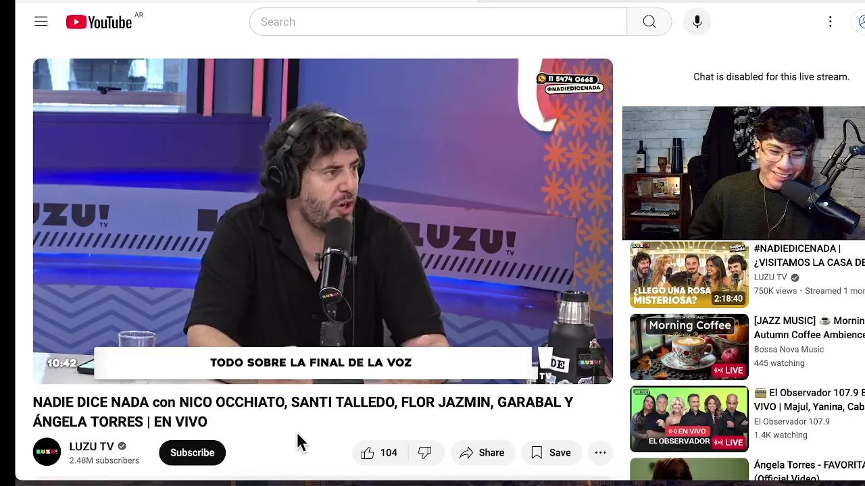Subscribe to LUZU TV channel
This screenshot has width=865, height=486.
coord(192,453)
